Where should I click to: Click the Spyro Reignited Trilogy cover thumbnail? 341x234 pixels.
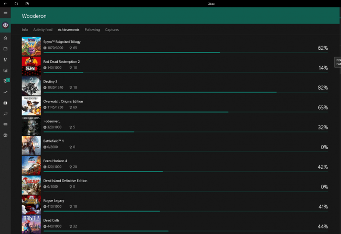31,46
